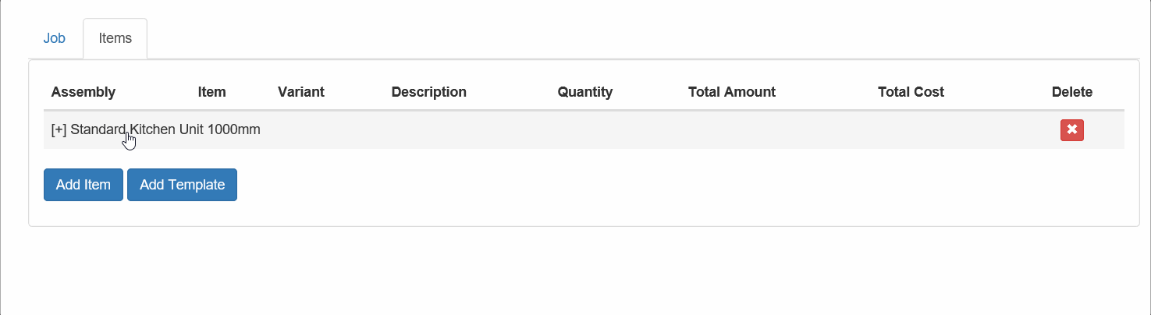Switch to the Job tab

click(55, 38)
